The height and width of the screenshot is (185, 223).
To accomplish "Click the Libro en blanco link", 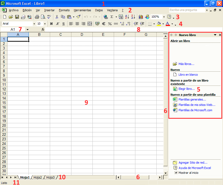I will pyautogui.click(x=188, y=75).
